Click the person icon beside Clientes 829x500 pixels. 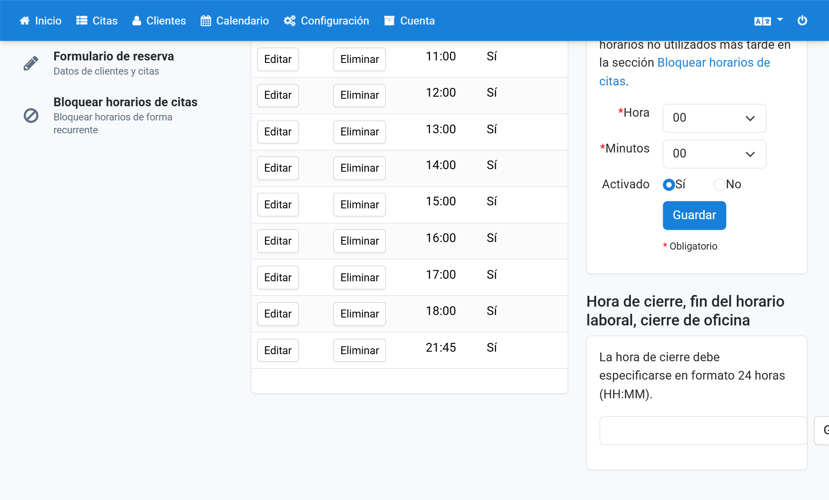[x=137, y=21]
